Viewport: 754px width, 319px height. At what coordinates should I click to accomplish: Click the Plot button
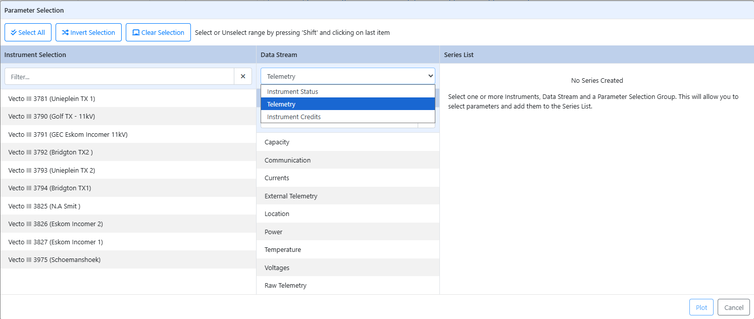(x=701, y=307)
